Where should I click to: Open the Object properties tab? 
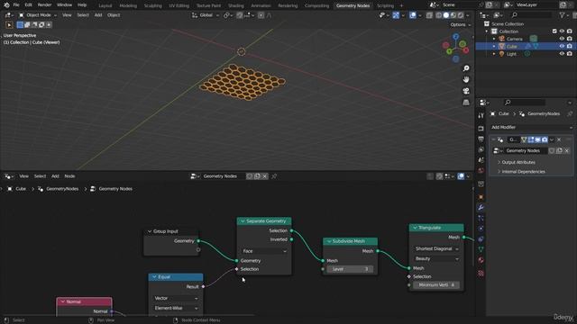(481, 197)
